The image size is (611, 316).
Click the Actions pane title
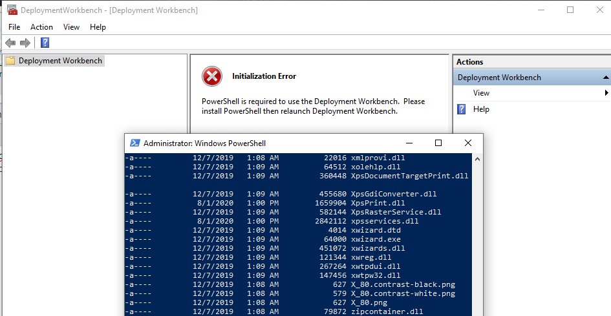pos(470,62)
